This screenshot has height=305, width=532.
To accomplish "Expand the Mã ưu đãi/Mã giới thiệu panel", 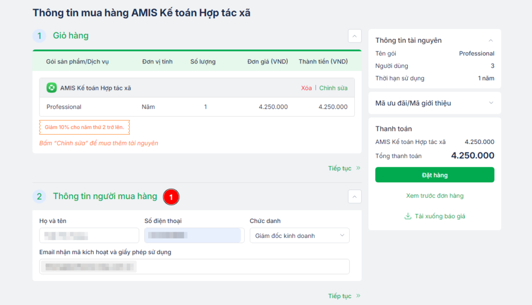I will (490, 103).
